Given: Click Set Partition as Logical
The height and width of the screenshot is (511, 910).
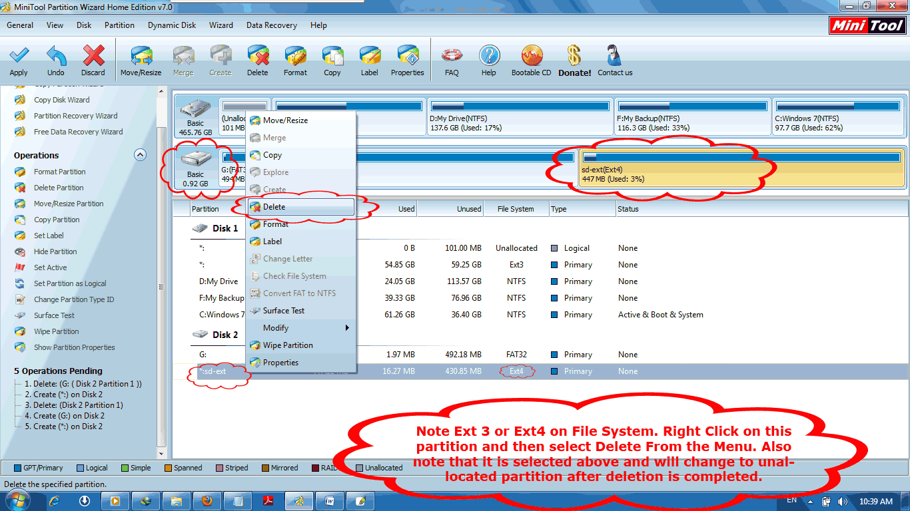Looking at the screenshot, I should [x=70, y=283].
